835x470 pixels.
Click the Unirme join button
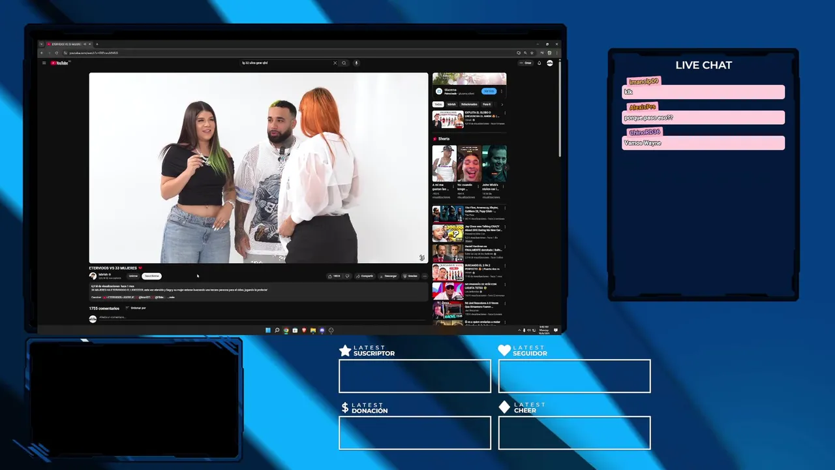pyautogui.click(x=133, y=276)
